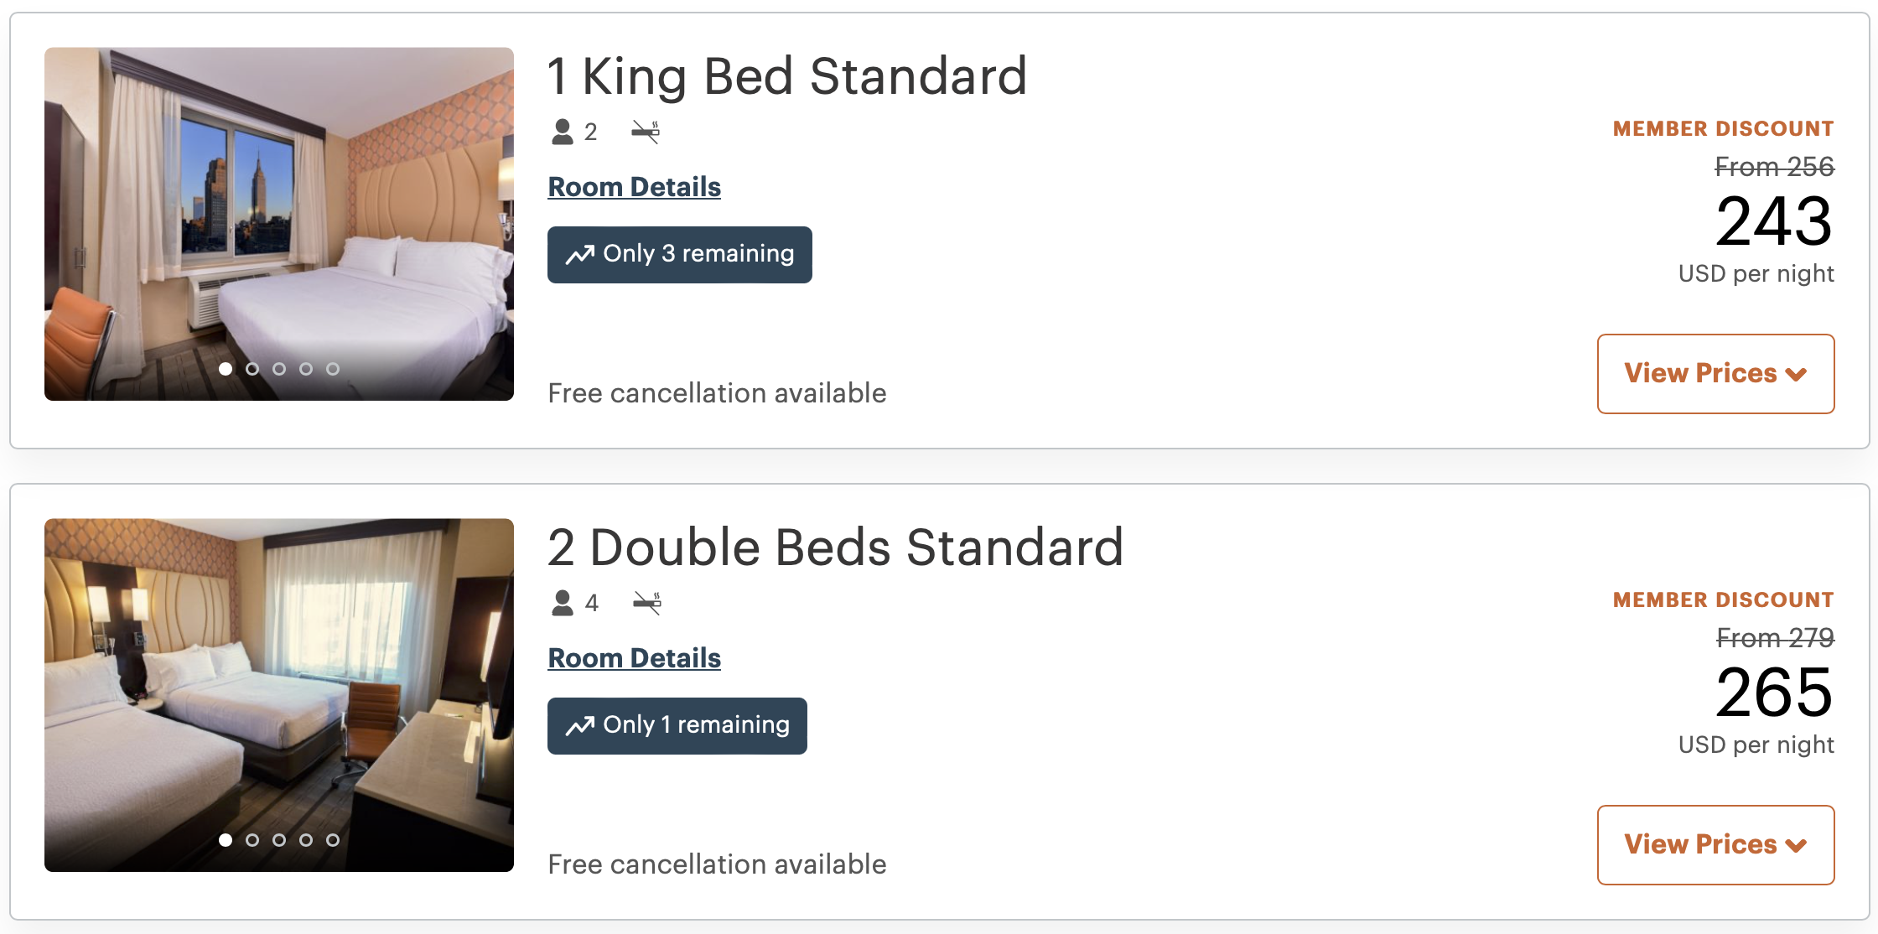
Task: Click the non-smoking icon for Double Beds room
Action: pyautogui.click(x=646, y=603)
